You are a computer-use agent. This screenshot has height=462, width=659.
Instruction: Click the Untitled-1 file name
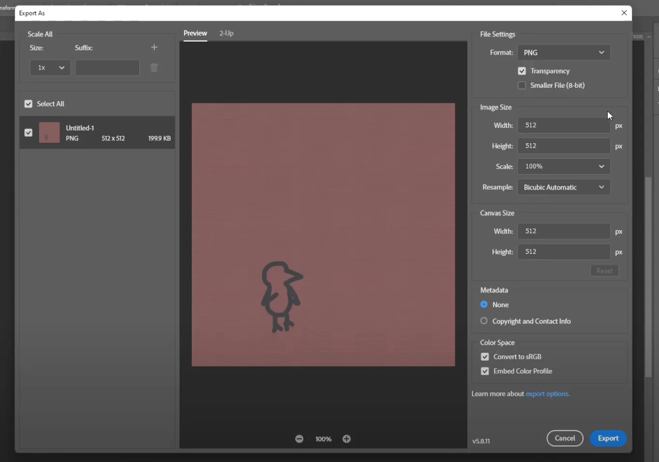(x=80, y=128)
